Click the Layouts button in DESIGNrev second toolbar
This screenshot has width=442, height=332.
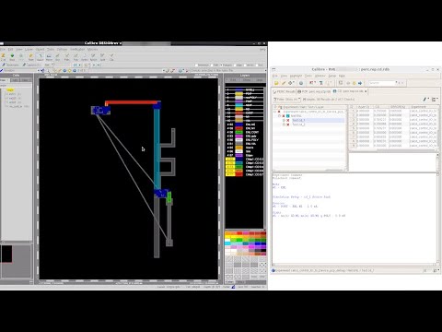pos(30,65)
